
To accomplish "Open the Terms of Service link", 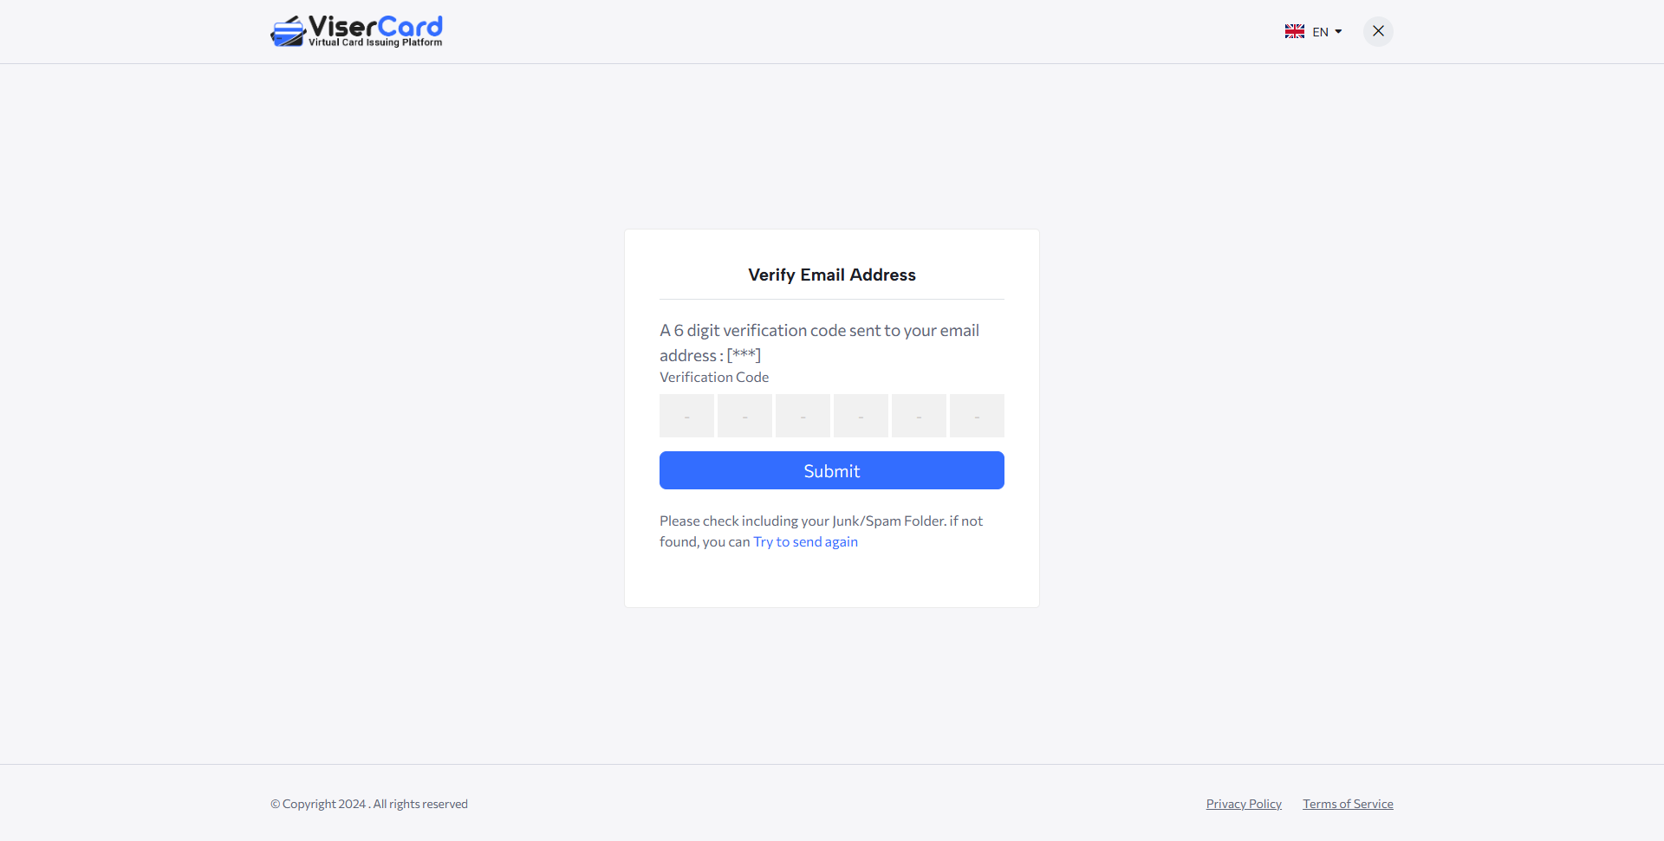I will pos(1348,804).
